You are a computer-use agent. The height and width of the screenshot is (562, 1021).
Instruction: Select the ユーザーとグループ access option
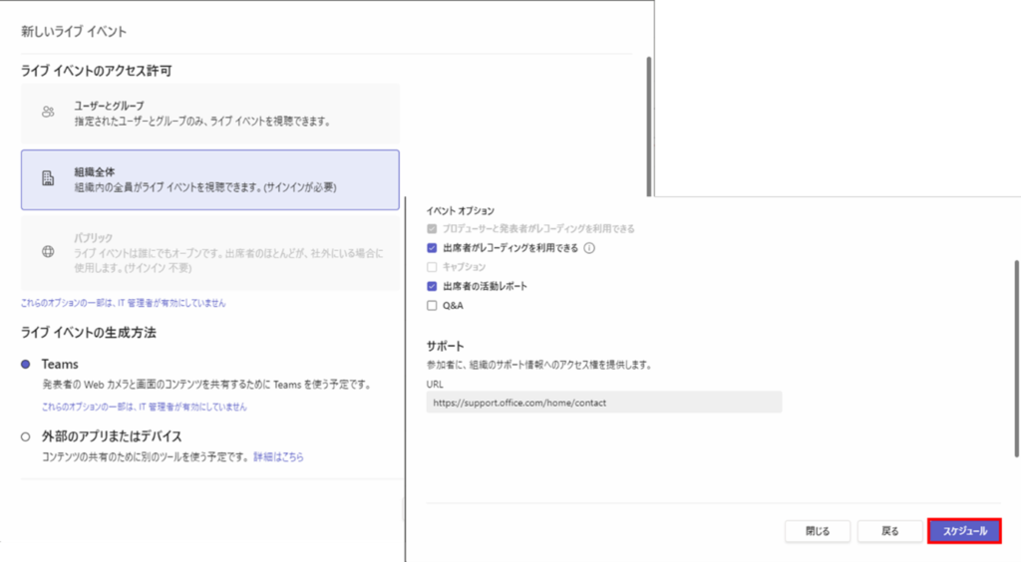(209, 113)
